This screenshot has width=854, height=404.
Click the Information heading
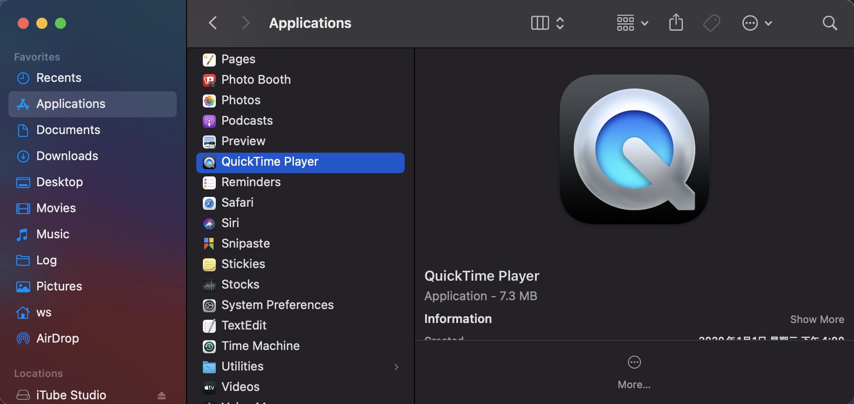(458, 319)
